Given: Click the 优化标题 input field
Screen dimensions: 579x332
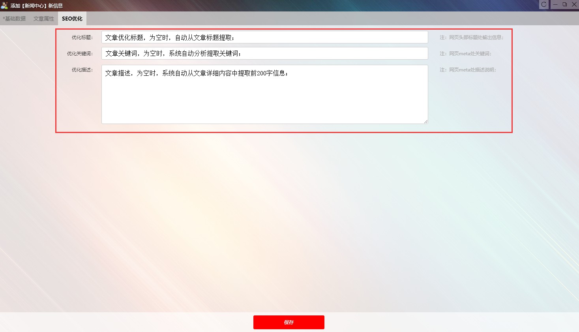Looking at the screenshot, I should (x=265, y=37).
